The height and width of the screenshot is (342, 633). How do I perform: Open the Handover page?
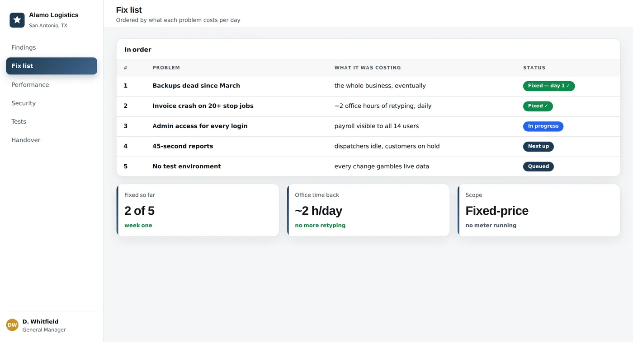pos(52,140)
